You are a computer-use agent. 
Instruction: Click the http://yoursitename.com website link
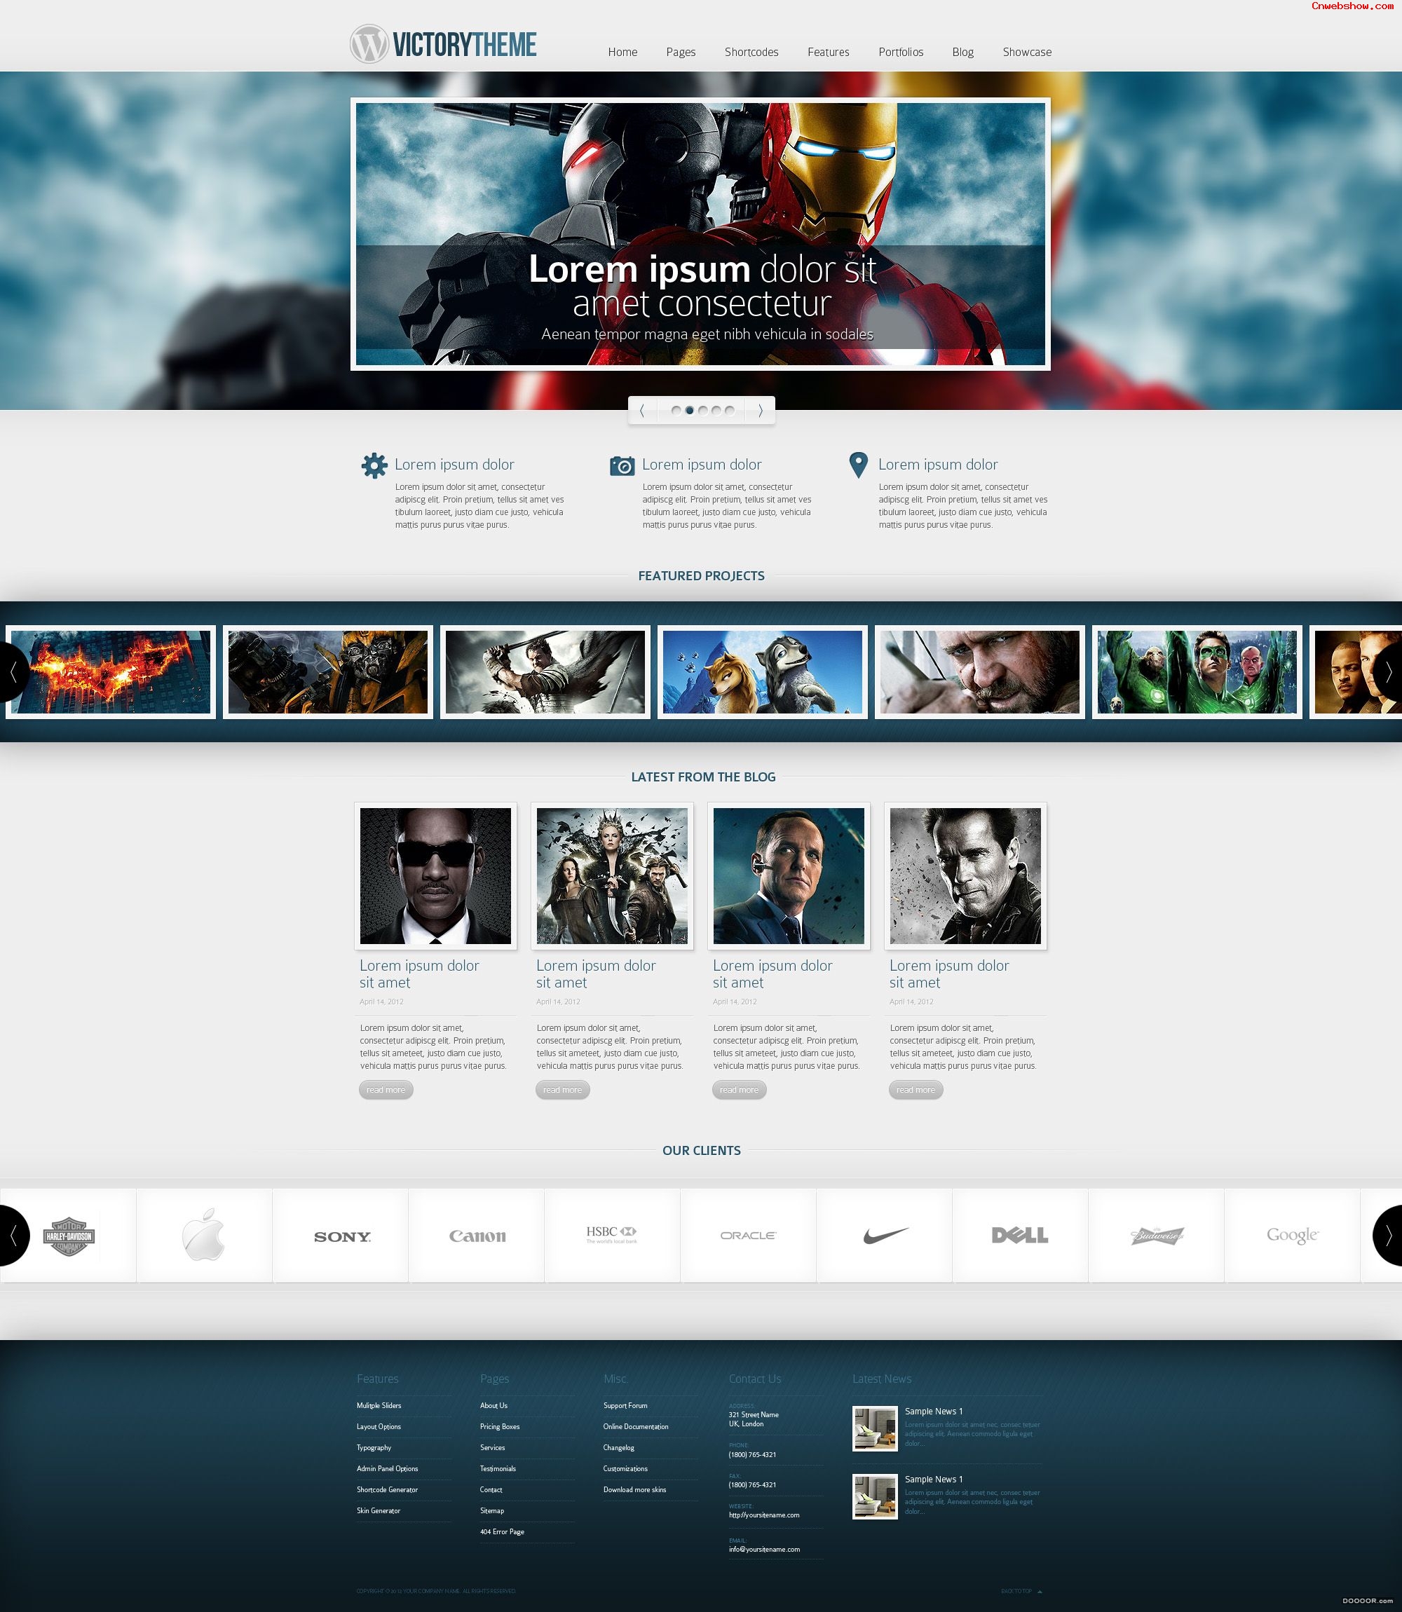click(763, 1515)
